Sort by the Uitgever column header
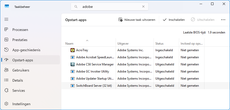 point(123,43)
